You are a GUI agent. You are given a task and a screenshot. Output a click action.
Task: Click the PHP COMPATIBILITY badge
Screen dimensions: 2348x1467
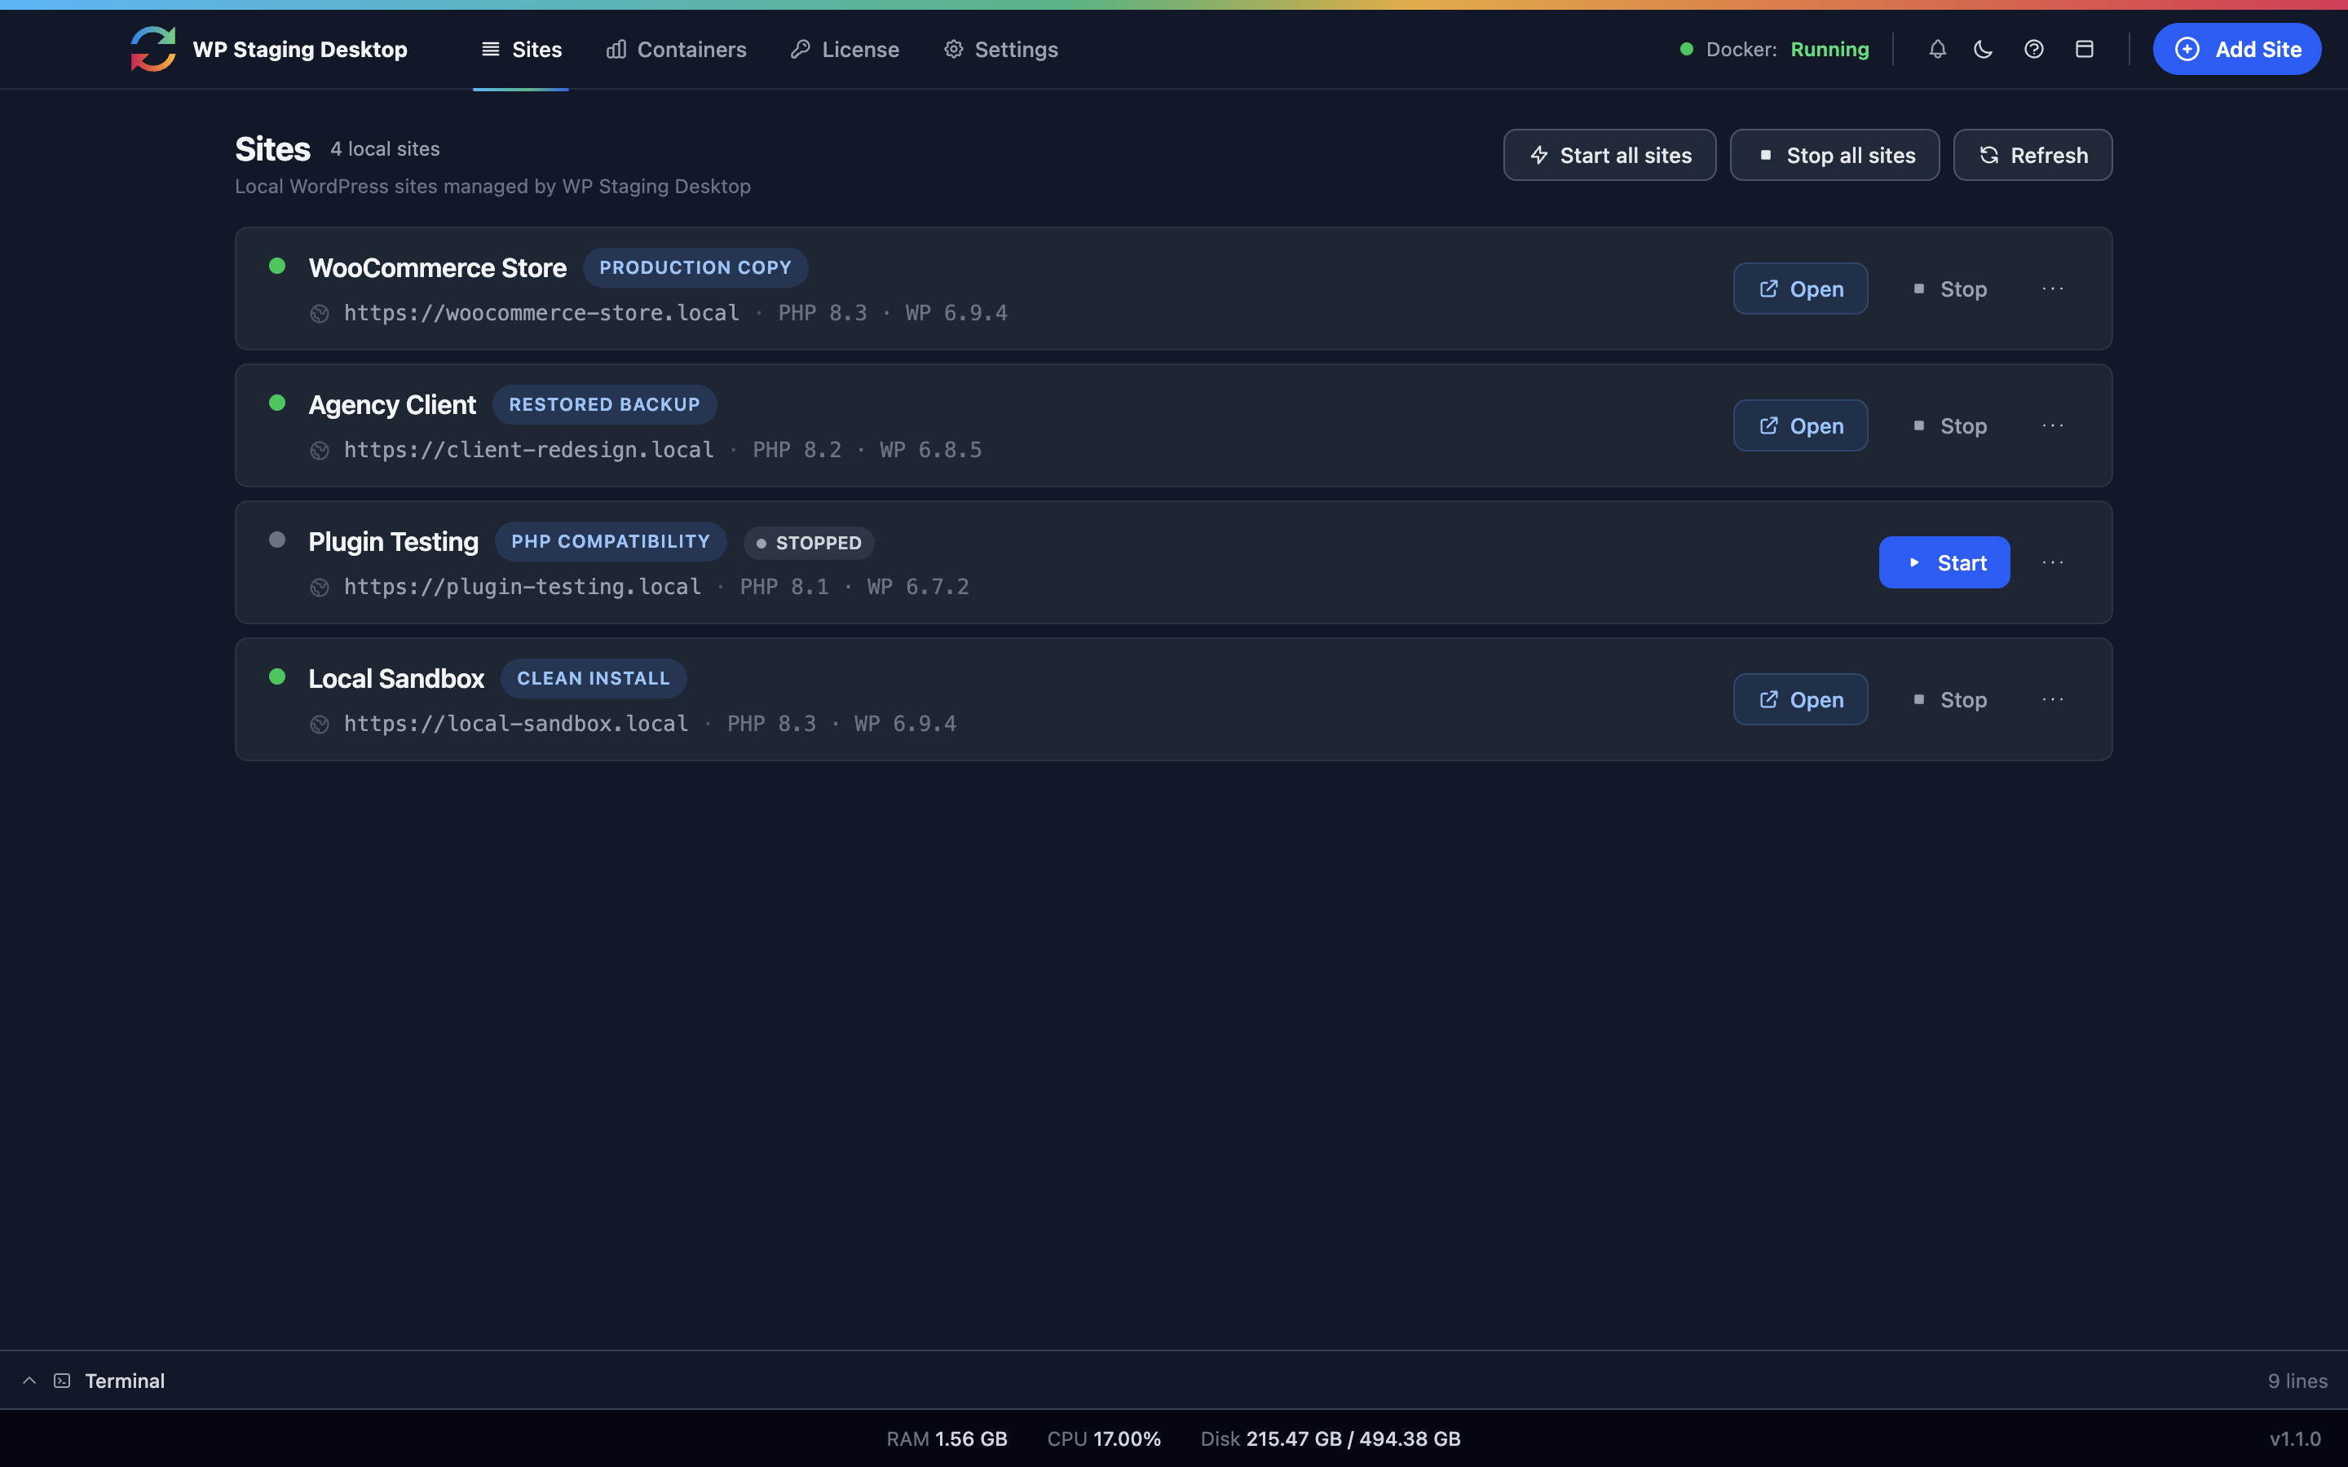click(x=611, y=541)
